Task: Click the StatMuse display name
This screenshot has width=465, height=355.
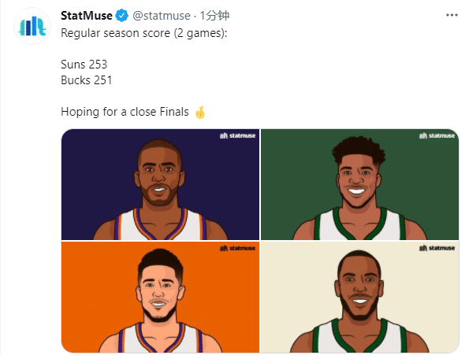Action: pyautogui.click(x=87, y=16)
